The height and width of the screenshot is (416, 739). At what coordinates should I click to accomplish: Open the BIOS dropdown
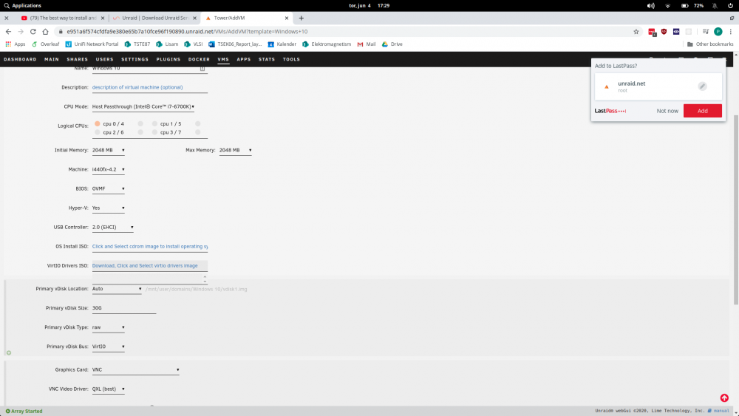109,189
